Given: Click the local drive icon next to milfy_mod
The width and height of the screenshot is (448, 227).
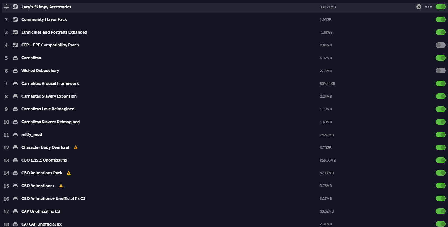Looking at the screenshot, I should click(15, 135).
